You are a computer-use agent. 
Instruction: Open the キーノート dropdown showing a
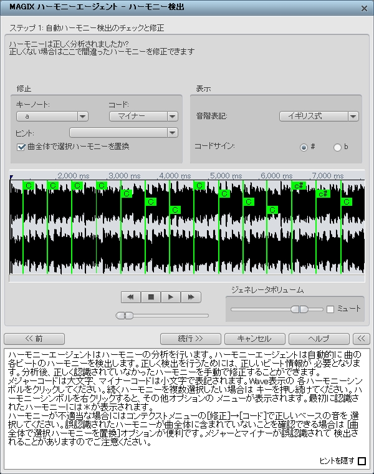point(52,117)
